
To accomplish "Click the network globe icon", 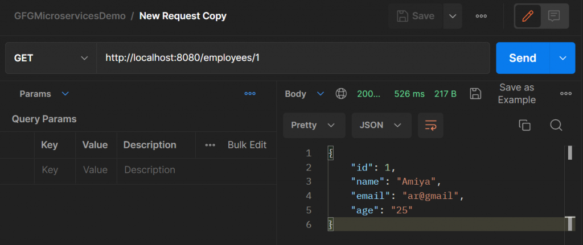I will (341, 94).
